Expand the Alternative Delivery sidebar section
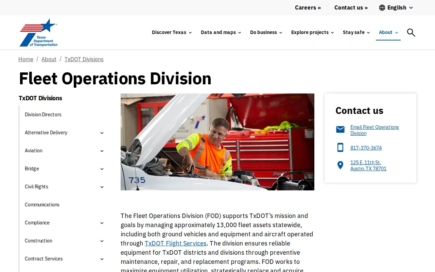The height and width of the screenshot is (272, 435). click(102, 133)
